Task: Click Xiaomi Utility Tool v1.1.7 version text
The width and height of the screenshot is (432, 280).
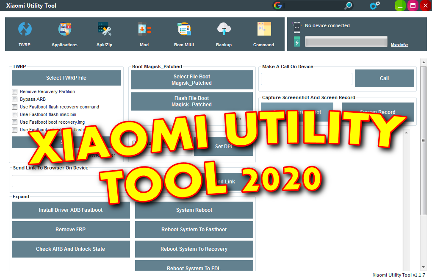Action: point(399,275)
